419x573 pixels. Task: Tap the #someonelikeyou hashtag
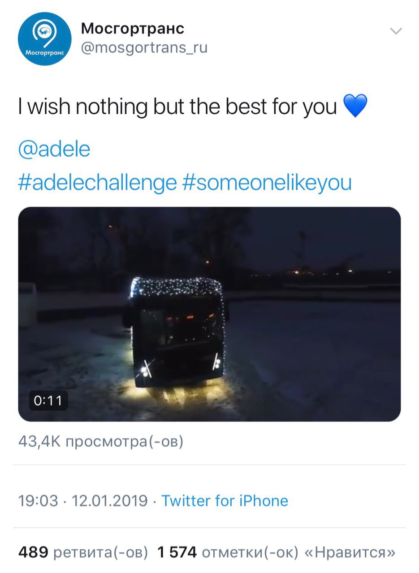click(267, 183)
